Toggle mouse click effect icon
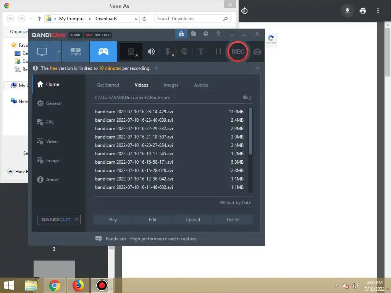 coord(184,52)
